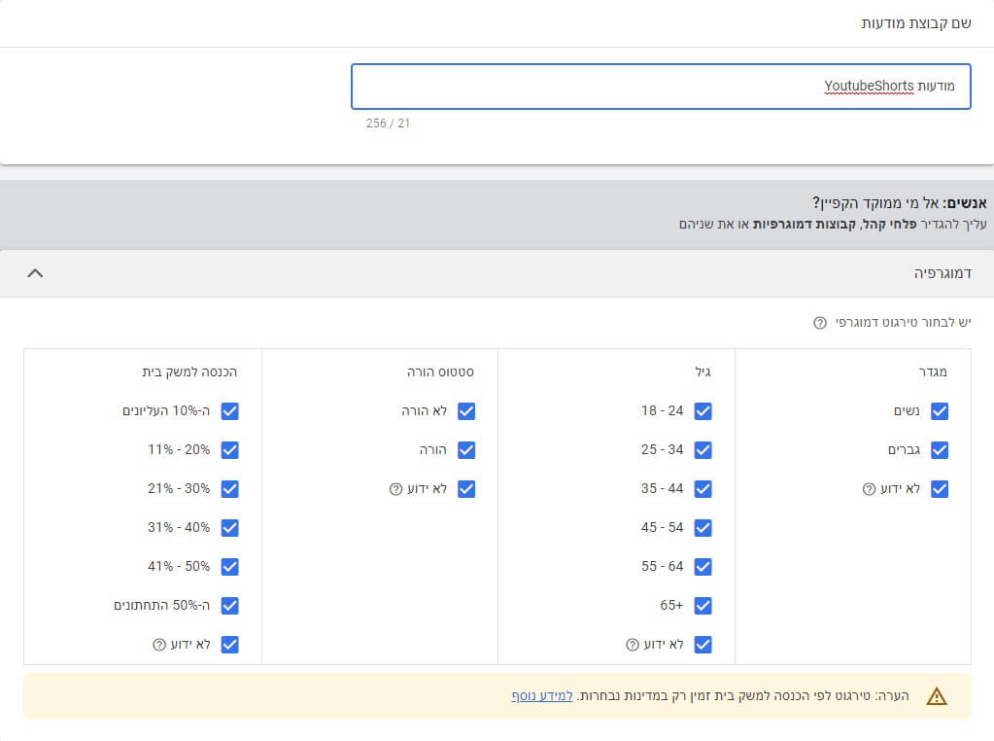Toggle the 18 - 24 age checkbox
This screenshot has height=741, width=994.
tap(703, 411)
